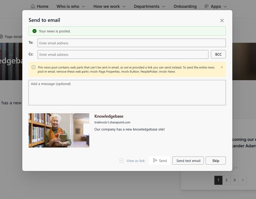This screenshot has height=199, width=256.
Task: Dismiss the yellow warning banner
Action: (x=222, y=67)
